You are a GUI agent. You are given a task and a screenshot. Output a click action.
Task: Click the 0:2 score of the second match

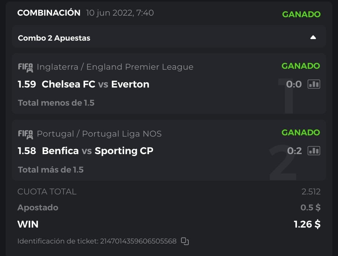[294, 151]
